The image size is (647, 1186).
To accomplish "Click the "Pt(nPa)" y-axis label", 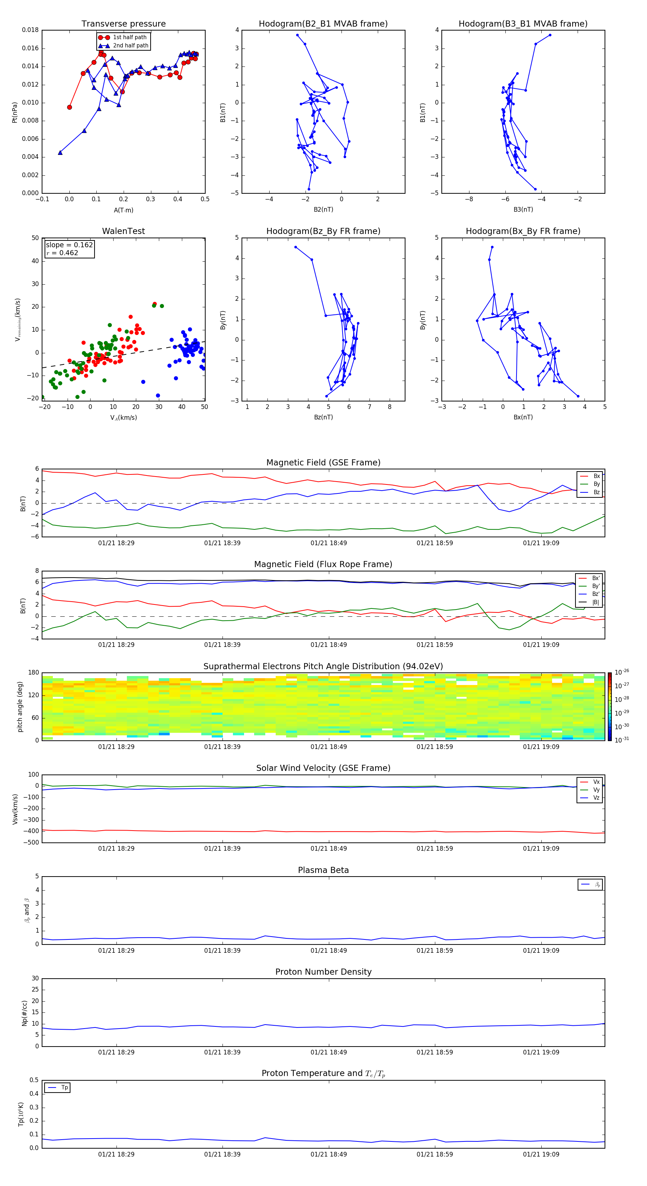I will [14, 112].
